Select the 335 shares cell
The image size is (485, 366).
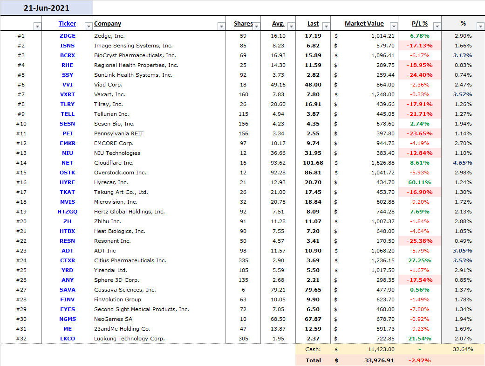click(243, 260)
